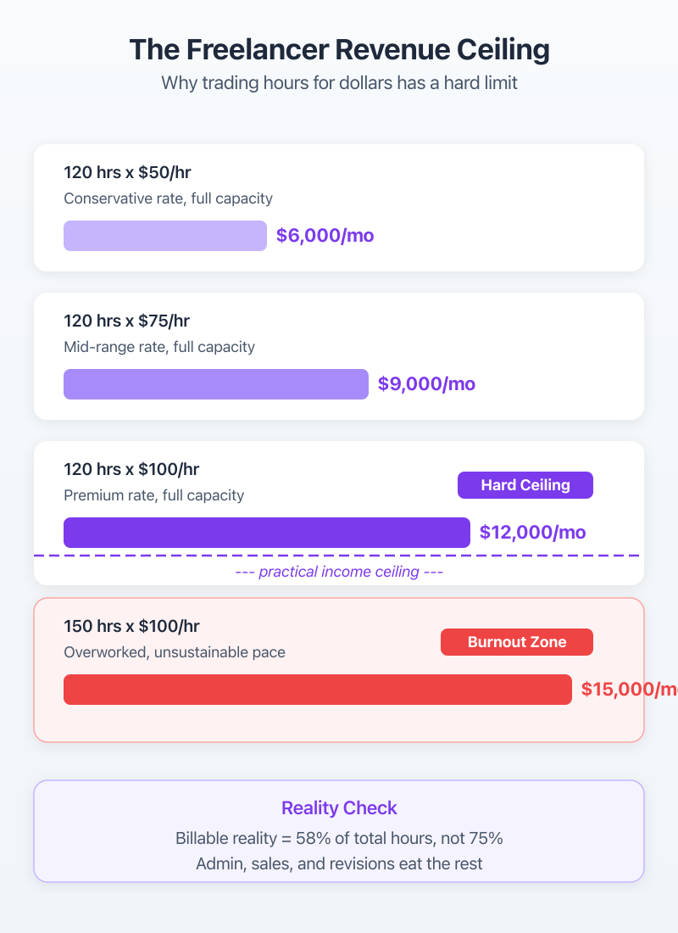Click "The Freelancer Revenue Ceiling" title
The width and height of the screenshot is (678, 933).
pyautogui.click(x=339, y=50)
